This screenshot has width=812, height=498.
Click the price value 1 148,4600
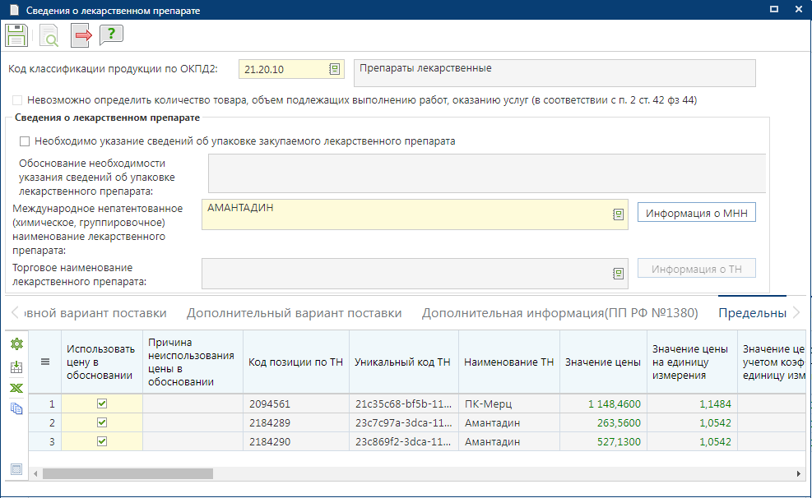(x=603, y=403)
